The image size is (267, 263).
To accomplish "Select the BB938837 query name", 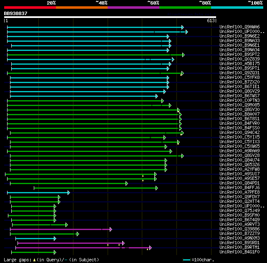I will [16, 13].
